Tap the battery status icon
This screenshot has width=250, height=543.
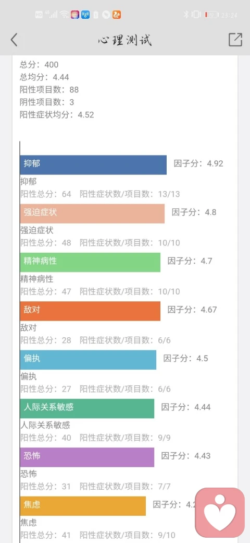point(211,15)
